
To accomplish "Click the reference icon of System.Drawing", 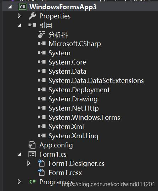I will click(42, 99).
